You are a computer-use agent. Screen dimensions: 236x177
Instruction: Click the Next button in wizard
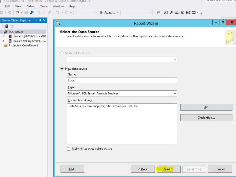[x=168, y=169]
